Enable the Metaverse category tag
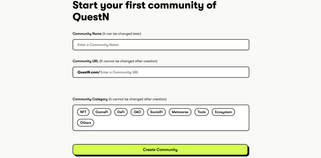 pyautogui.click(x=180, y=112)
